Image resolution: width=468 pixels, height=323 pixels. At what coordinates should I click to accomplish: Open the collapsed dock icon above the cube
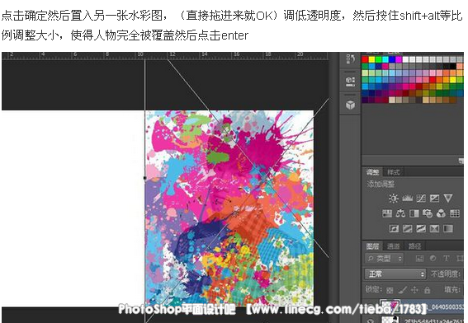(350, 82)
